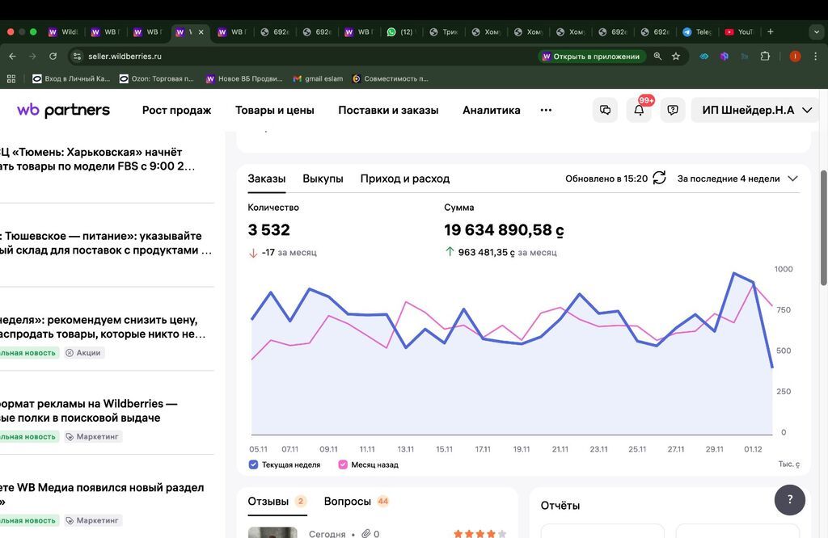Open the feedback question bubble icon
The height and width of the screenshot is (538, 828).
[673, 110]
